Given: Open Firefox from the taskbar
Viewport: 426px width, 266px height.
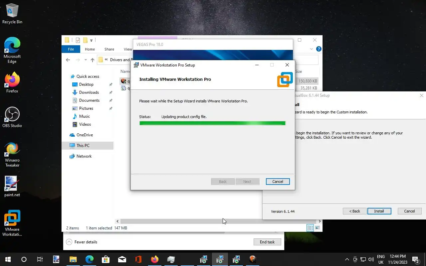Looking at the screenshot, I should pyautogui.click(x=155, y=259).
